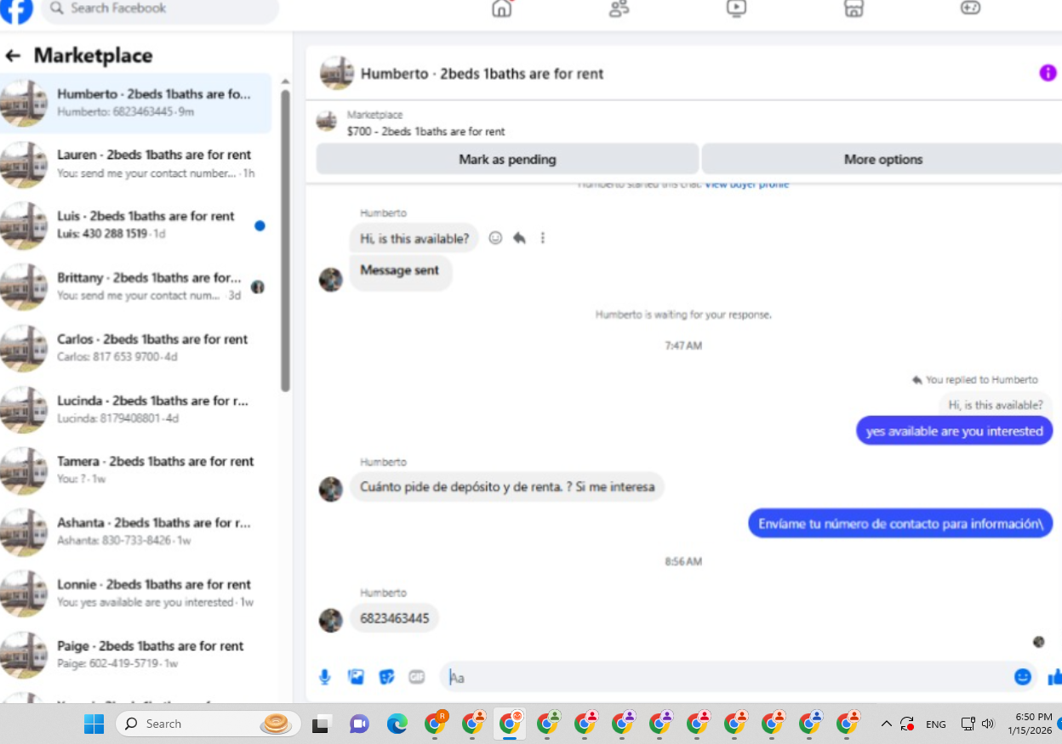Open the Friends tab icon

(619, 9)
